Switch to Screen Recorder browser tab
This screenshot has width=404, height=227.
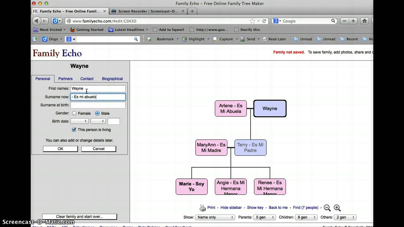pos(148,11)
